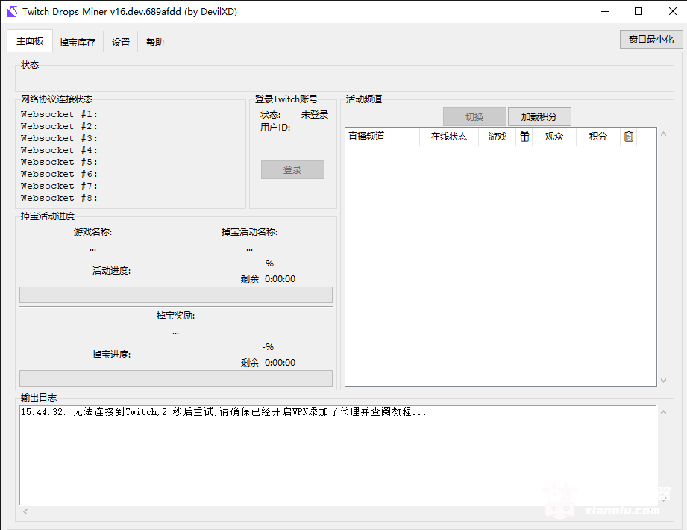This screenshot has width=687, height=530.
Task: Click the Websocket #1 status line
Action: 59,114
